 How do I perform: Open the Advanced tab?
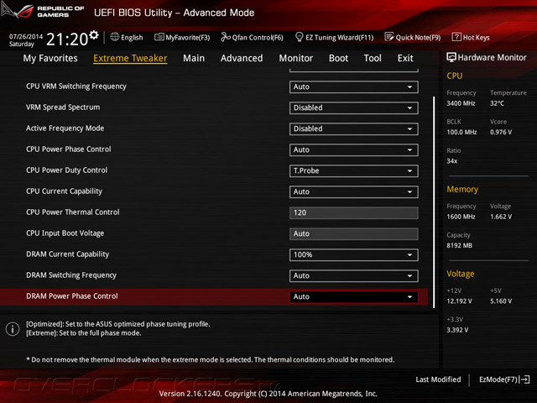click(x=242, y=58)
